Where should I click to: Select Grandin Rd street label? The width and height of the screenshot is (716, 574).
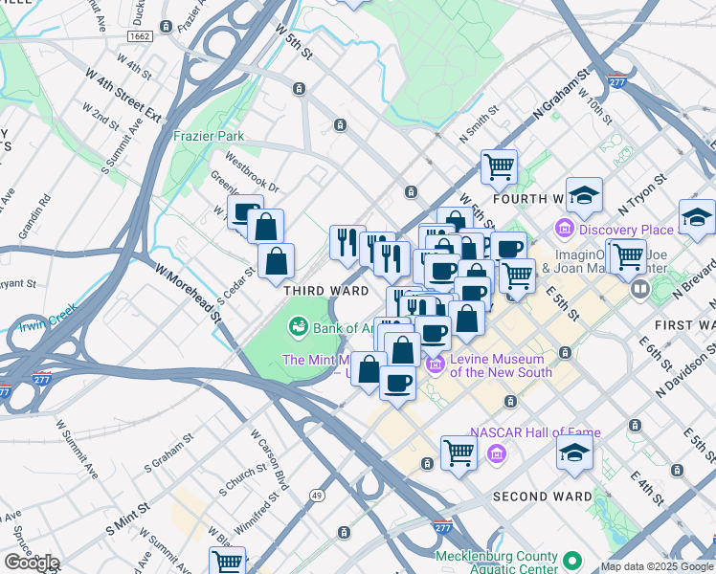34,216
